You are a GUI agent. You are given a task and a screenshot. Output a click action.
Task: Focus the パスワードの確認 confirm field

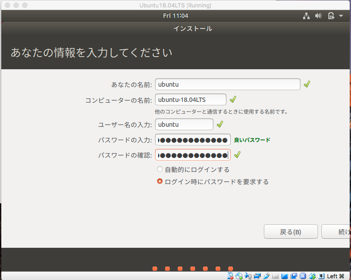tap(193, 155)
